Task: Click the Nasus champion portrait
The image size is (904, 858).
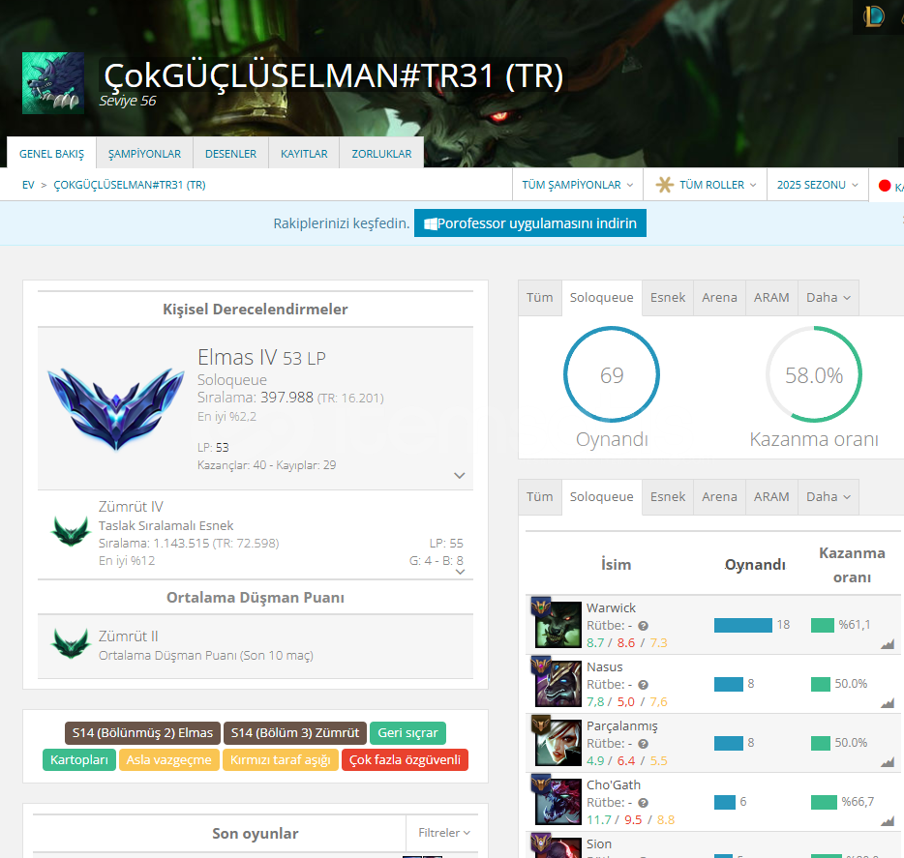Action: pos(557,684)
